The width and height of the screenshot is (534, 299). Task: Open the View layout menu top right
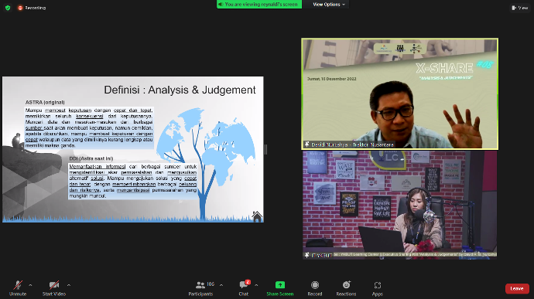pyautogui.click(x=520, y=8)
